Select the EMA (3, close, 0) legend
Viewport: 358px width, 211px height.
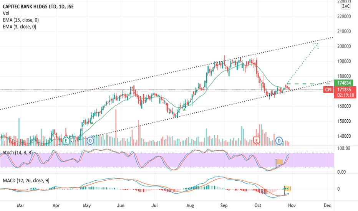coord(20,27)
